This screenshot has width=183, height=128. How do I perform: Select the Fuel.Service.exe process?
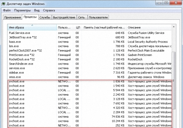tap(90, 33)
